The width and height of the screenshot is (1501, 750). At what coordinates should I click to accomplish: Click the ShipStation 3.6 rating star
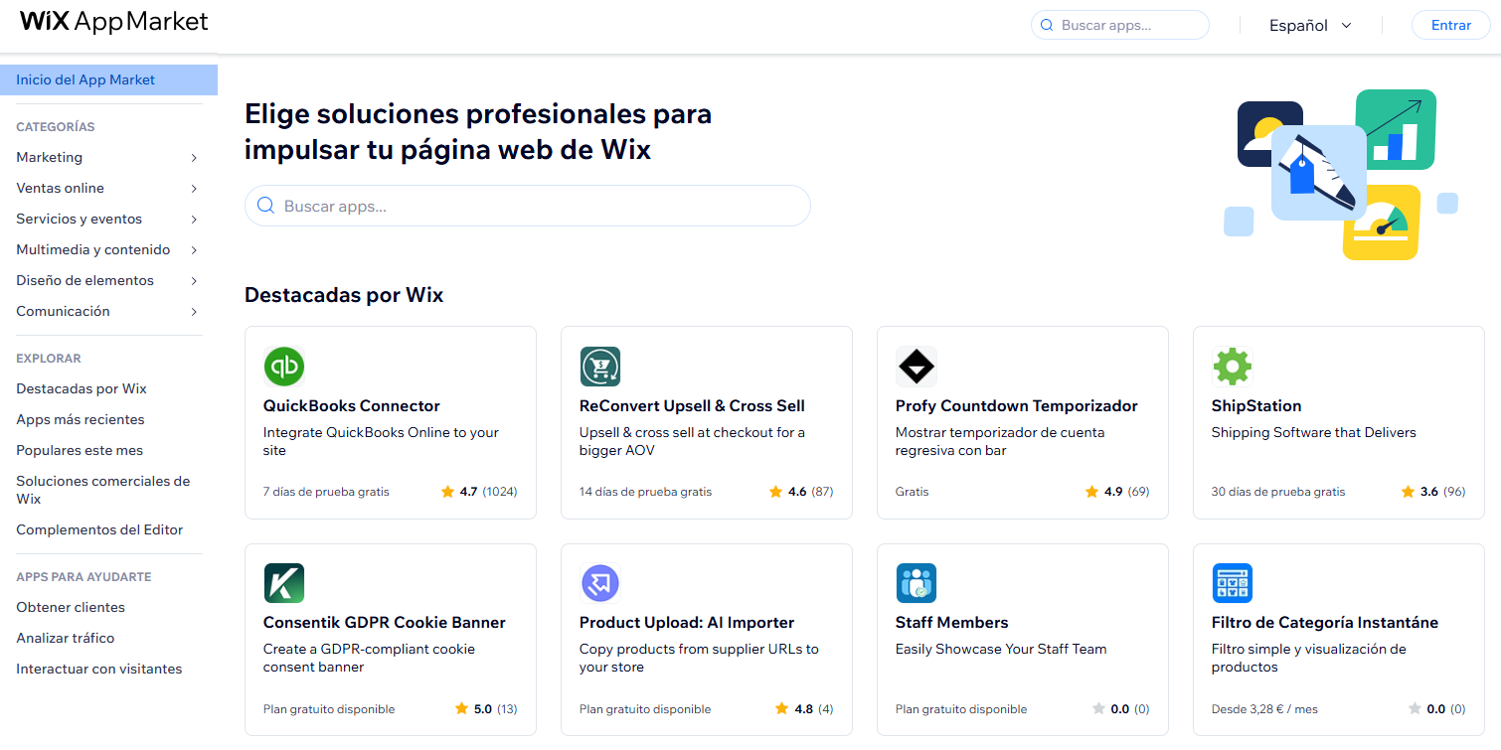(x=1408, y=492)
